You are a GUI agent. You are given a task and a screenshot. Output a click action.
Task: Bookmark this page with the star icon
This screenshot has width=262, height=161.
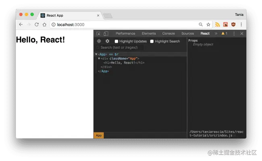[x=208, y=25]
